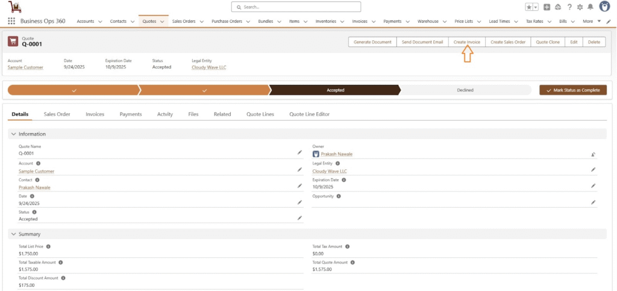
Task: Collapse the Information section
Action: pos(13,134)
